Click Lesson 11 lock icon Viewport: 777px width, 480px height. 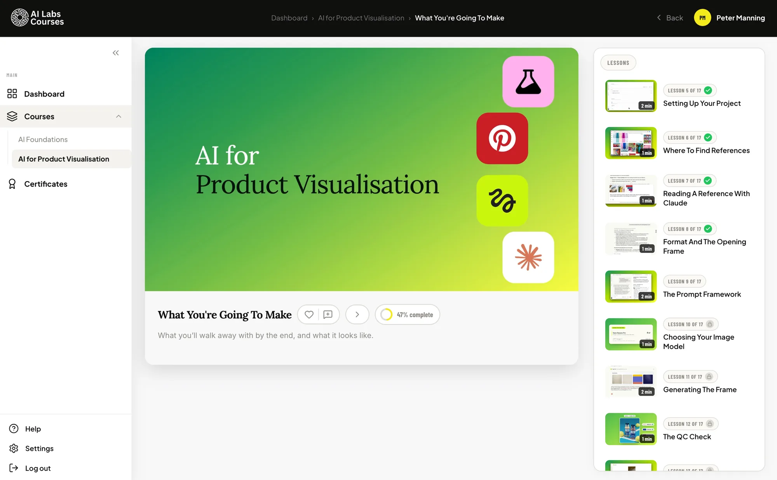pos(709,376)
